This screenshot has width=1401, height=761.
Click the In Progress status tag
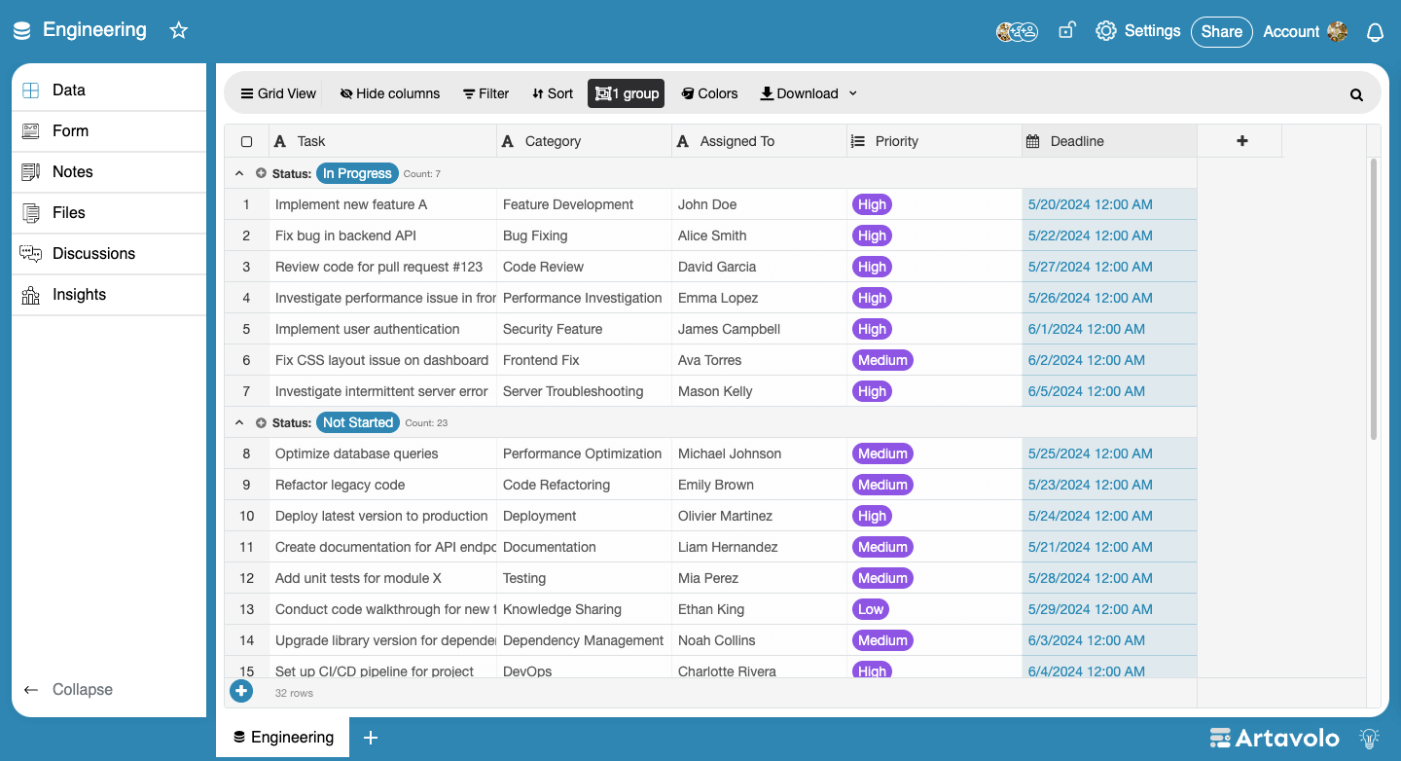tap(357, 173)
